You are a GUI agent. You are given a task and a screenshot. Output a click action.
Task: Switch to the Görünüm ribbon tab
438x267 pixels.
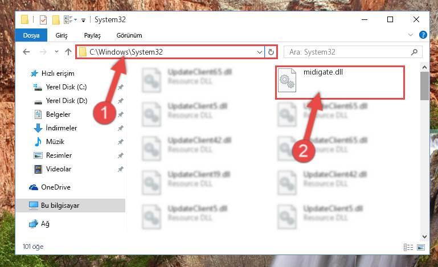129,35
